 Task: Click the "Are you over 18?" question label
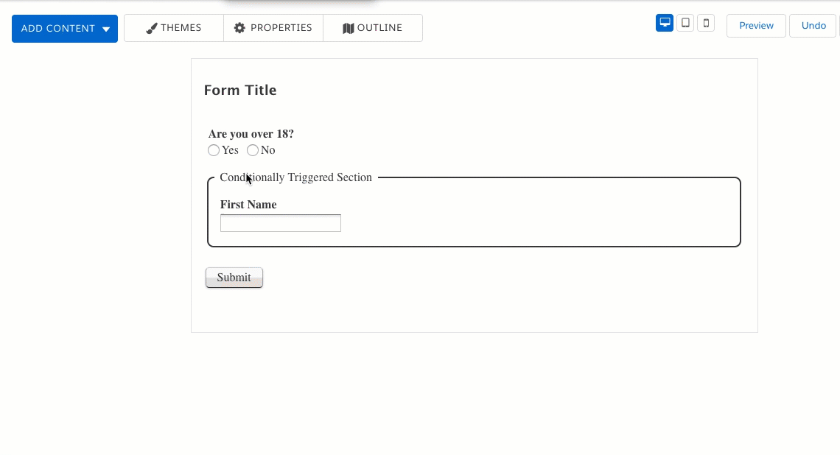251,134
